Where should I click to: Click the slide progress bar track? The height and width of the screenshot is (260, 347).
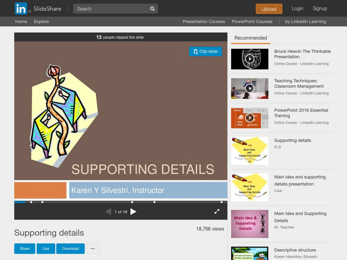click(121, 202)
